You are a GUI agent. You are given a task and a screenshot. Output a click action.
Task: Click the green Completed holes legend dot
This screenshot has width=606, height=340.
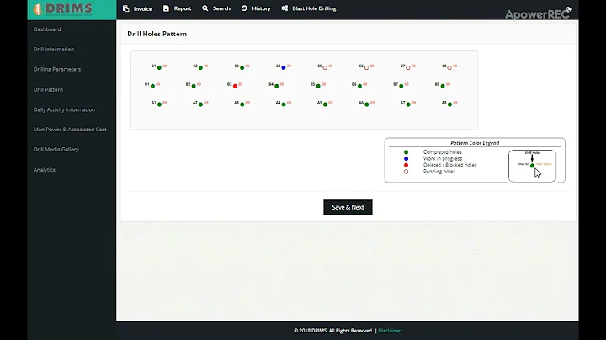pyautogui.click(x=406, y=152)
